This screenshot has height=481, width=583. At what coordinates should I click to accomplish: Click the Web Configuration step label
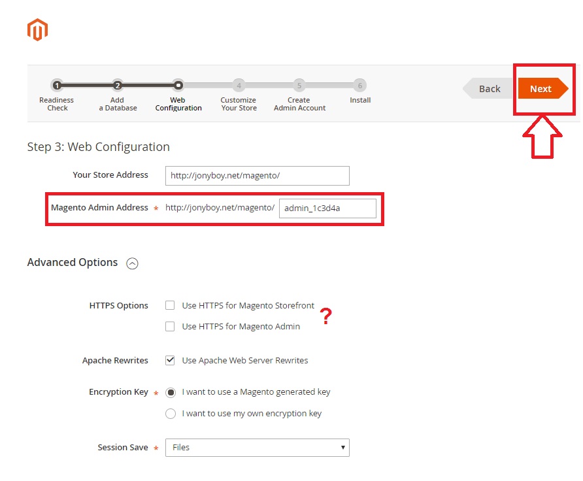pos(178,104)
